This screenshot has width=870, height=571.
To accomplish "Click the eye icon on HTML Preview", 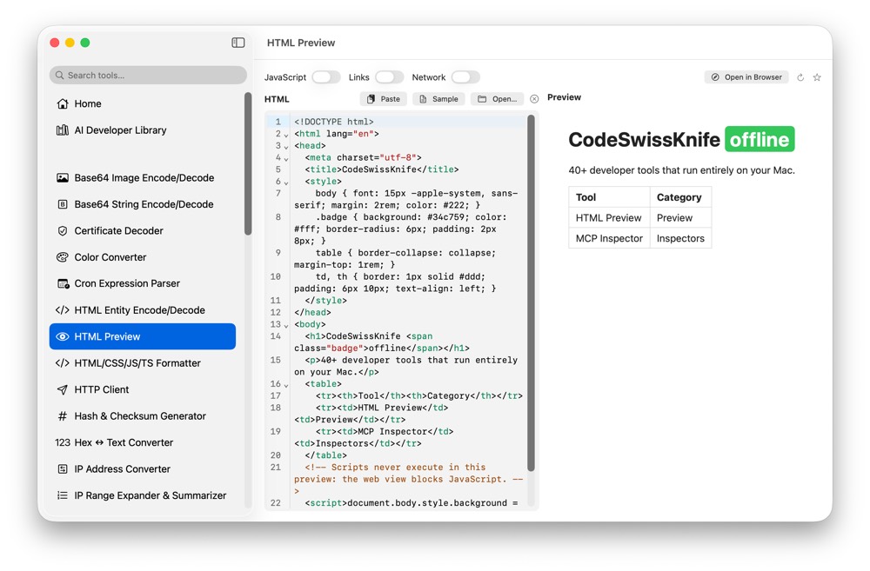I will pyautogui.click(x=63, y=336).
